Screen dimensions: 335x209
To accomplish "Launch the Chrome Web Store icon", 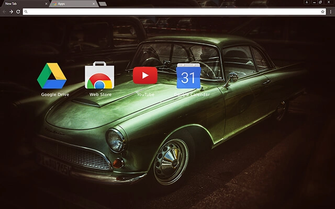I will [x=99, y=75].
